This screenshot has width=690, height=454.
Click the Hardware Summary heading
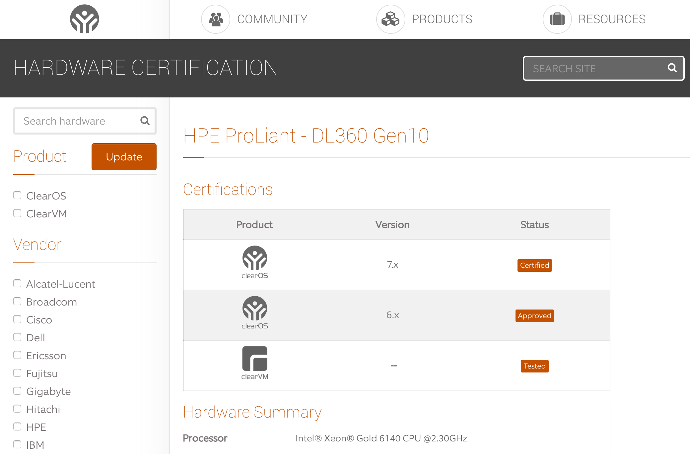pos(252,412)
